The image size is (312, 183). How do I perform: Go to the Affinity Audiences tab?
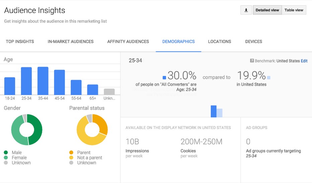click(x=128, y=42)
